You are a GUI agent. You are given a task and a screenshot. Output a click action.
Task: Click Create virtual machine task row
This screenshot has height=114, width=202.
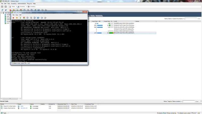tap(49, 108)
